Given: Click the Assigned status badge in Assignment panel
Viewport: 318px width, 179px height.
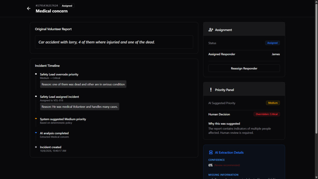Looking at the screenshot, I should pyautogui.click(x=272, y=43).
